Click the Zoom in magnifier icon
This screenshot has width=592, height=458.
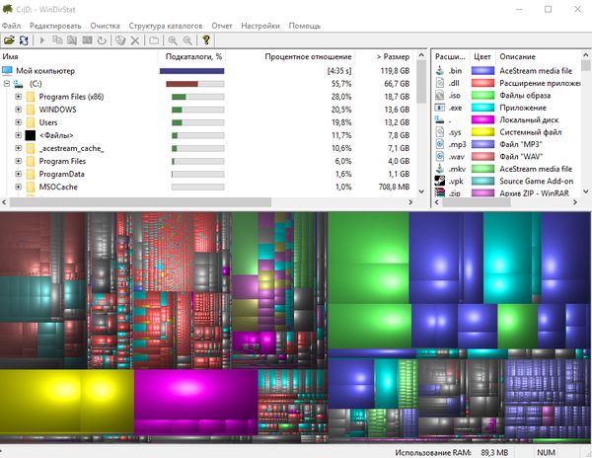174,40
